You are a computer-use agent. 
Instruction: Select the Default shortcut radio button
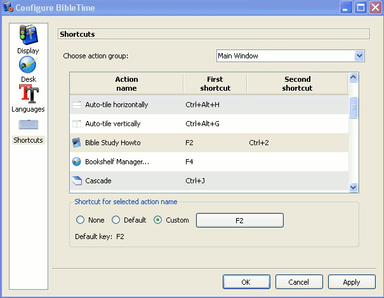coord(116,220)
